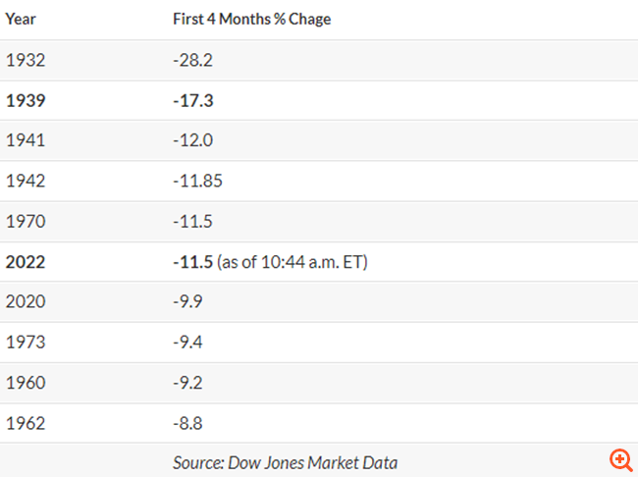Select the Year column header

pyautogui.click(x=21, y=19)
